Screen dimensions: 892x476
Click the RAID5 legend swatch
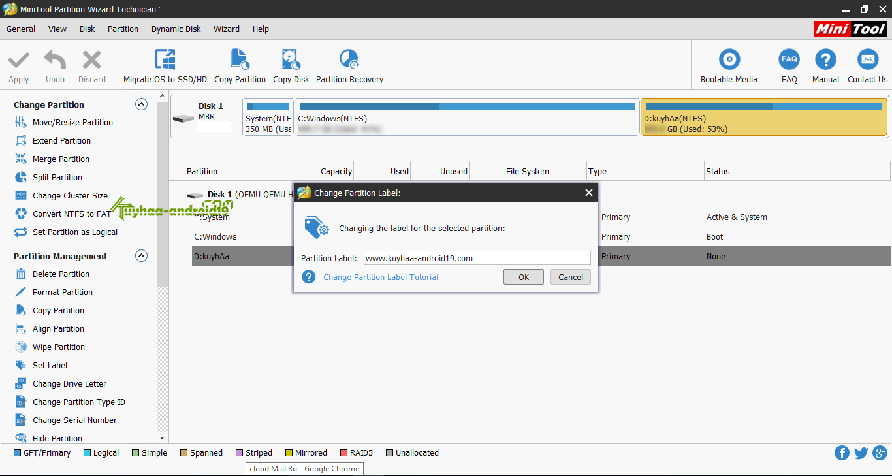(x=343, y=453)
